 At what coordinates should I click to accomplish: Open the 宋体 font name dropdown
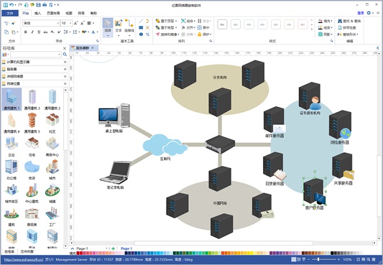point(57,23)
